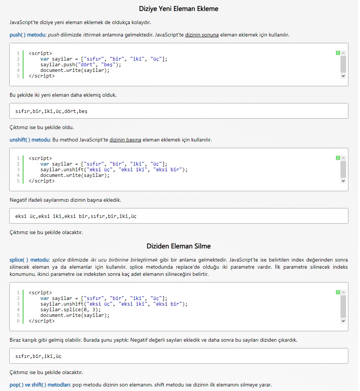This screenshot has width=360, height=391.
Task: Click the code line 'sayilar.push("dört", "beş");'
Action: [x=81, y=65]
